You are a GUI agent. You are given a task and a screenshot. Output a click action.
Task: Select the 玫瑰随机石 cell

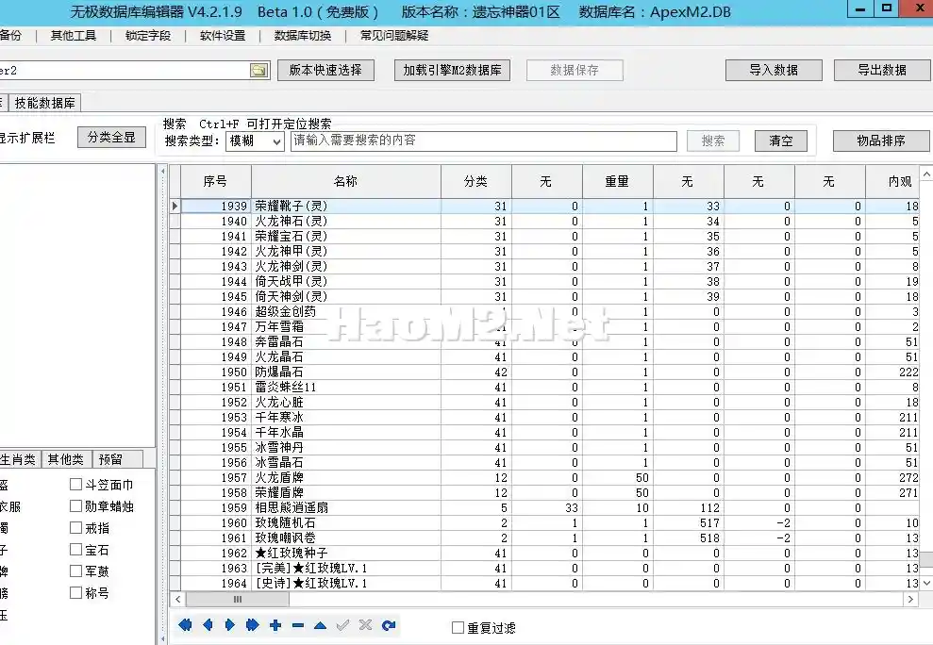[346, 523]
